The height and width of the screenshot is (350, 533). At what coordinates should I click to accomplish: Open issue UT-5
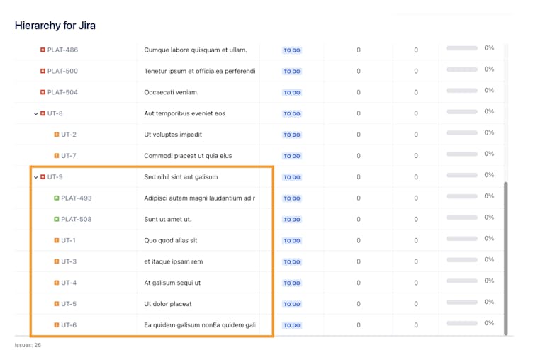coord(69,304)
